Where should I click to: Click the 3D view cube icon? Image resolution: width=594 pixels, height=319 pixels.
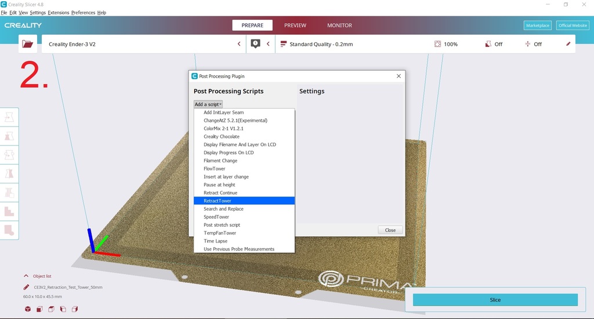pos(28,309)
